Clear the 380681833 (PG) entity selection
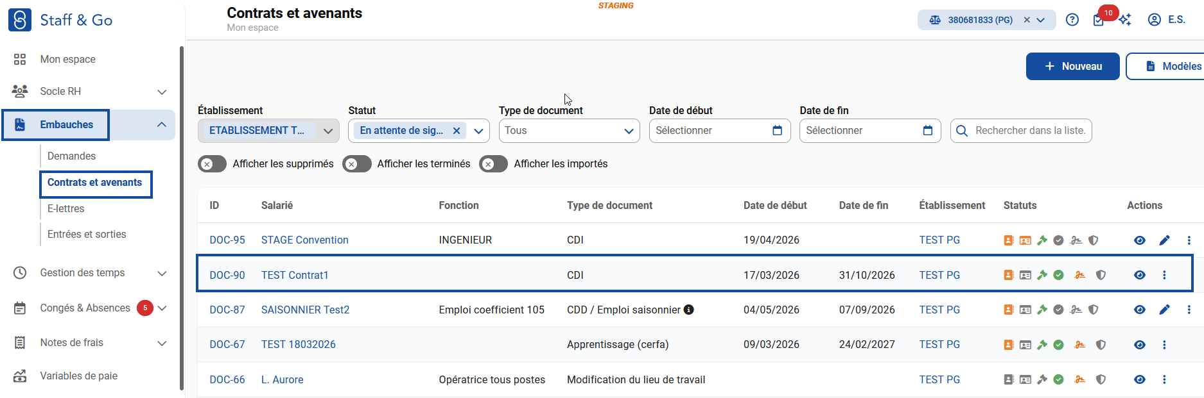The height and width of the screenshot is (398, 1204). 1027,20
